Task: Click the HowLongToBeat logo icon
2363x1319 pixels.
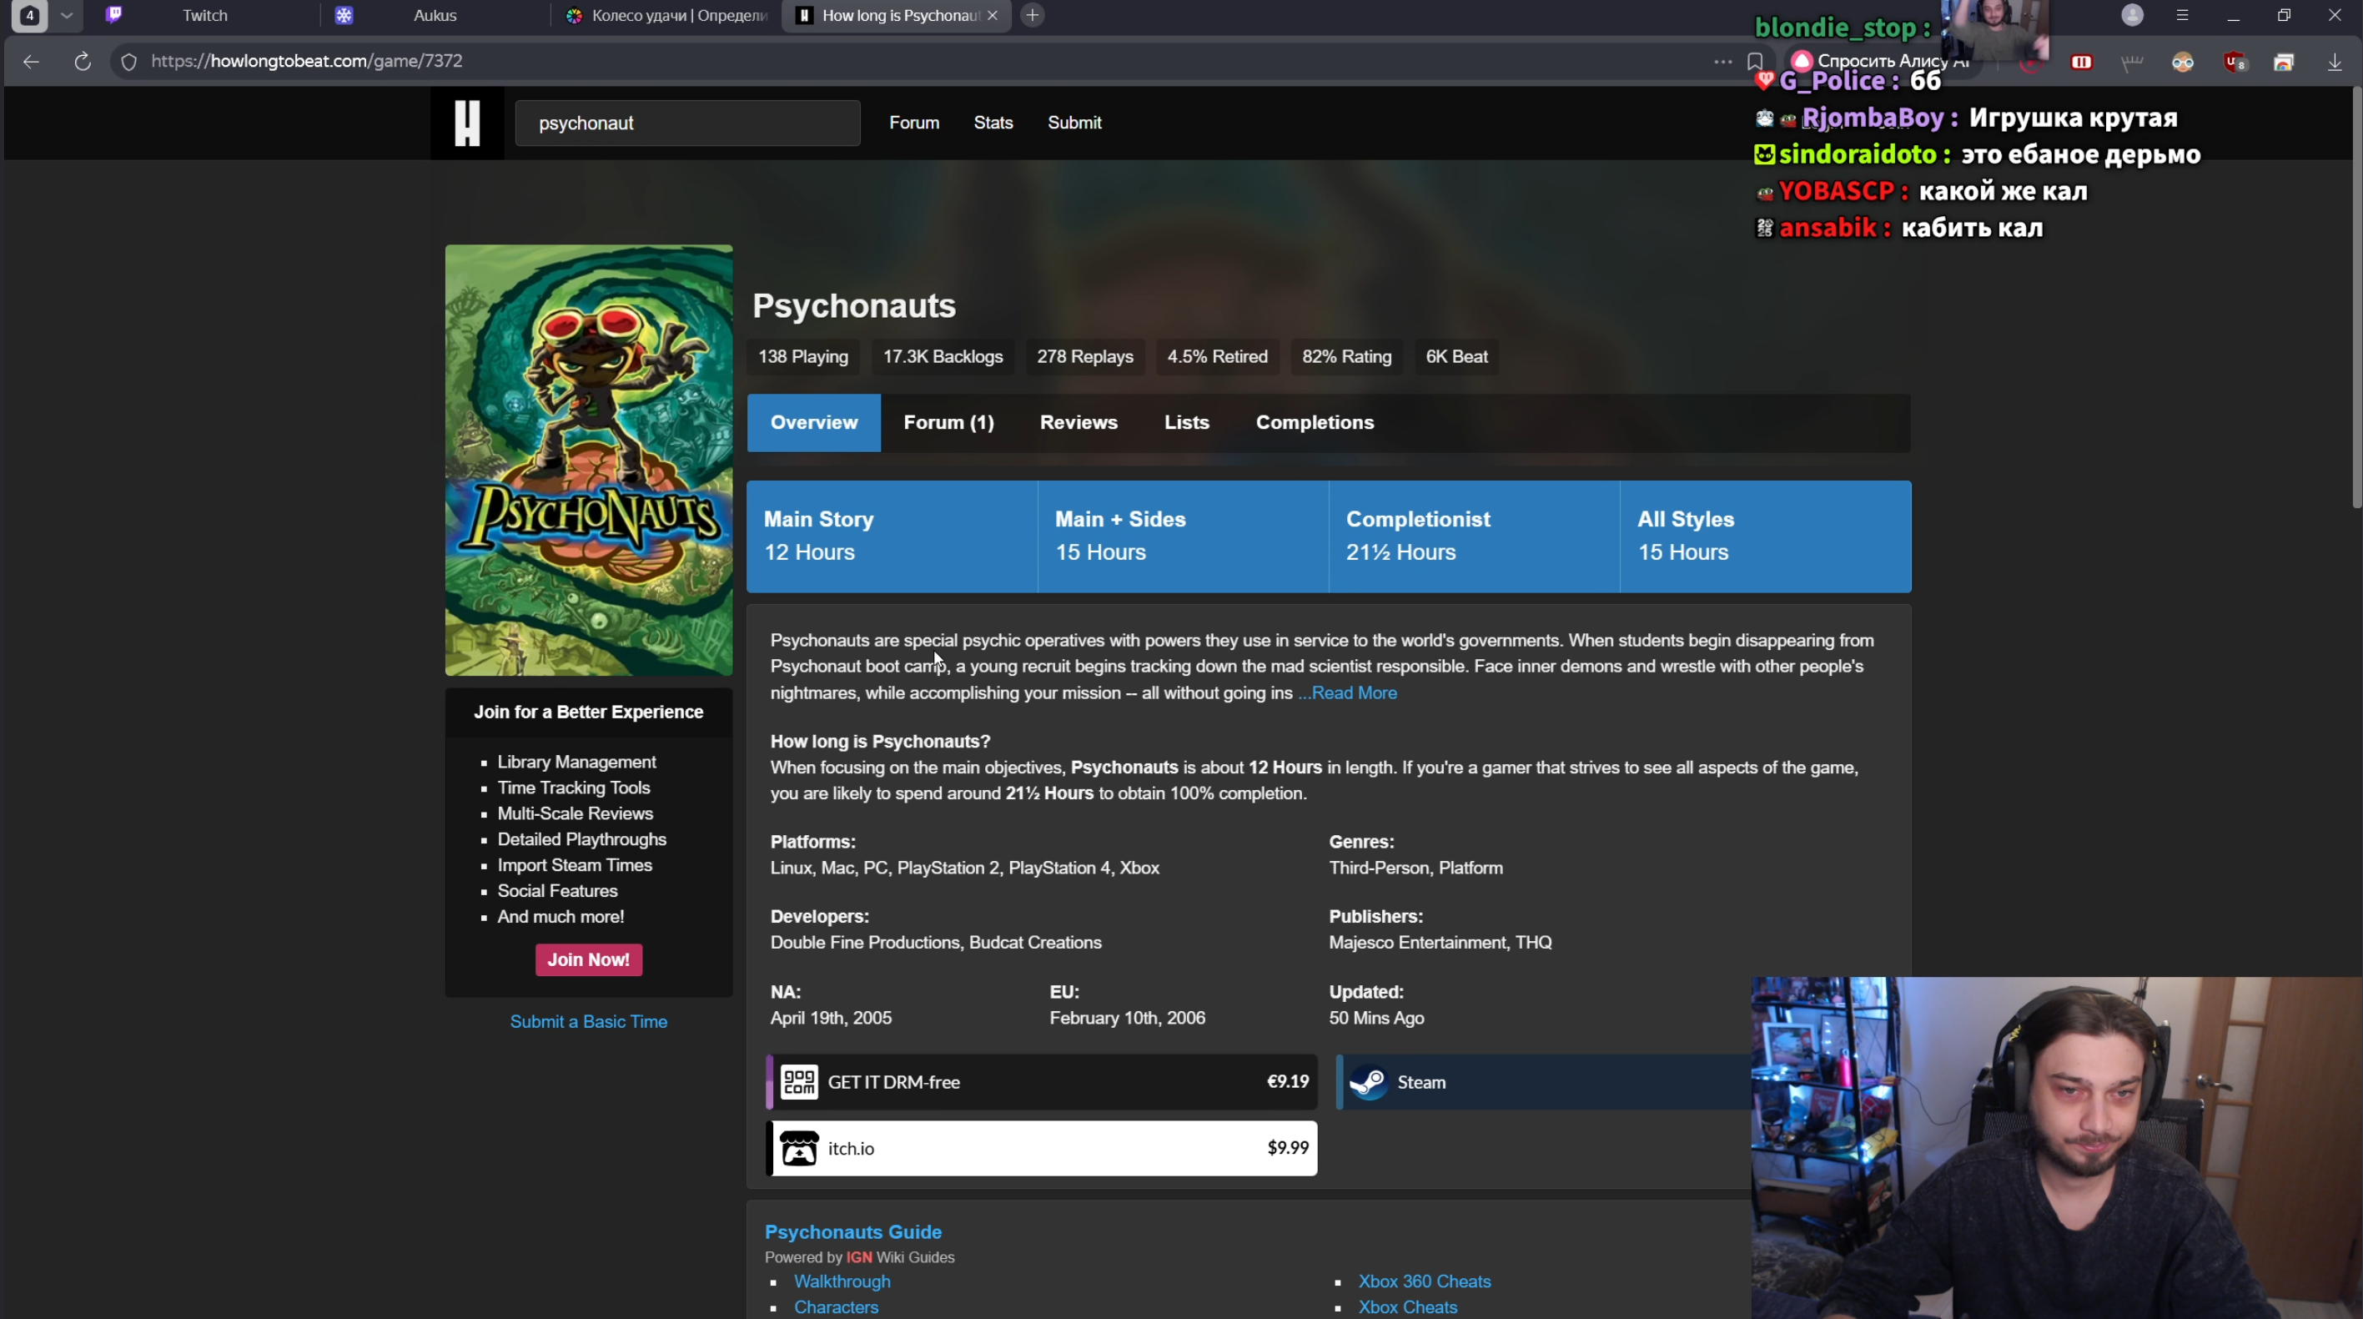Action: (x=467, y=123)
